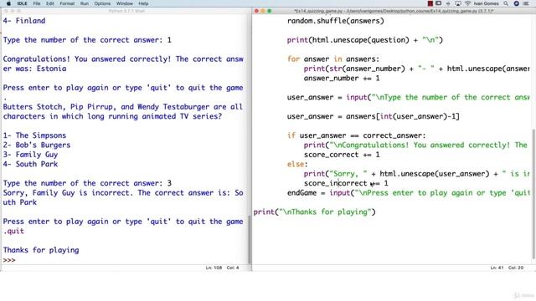Open the Options menu
Image resolution: width=536 pixels, height=301 pixels.
(x=102, y=3)
